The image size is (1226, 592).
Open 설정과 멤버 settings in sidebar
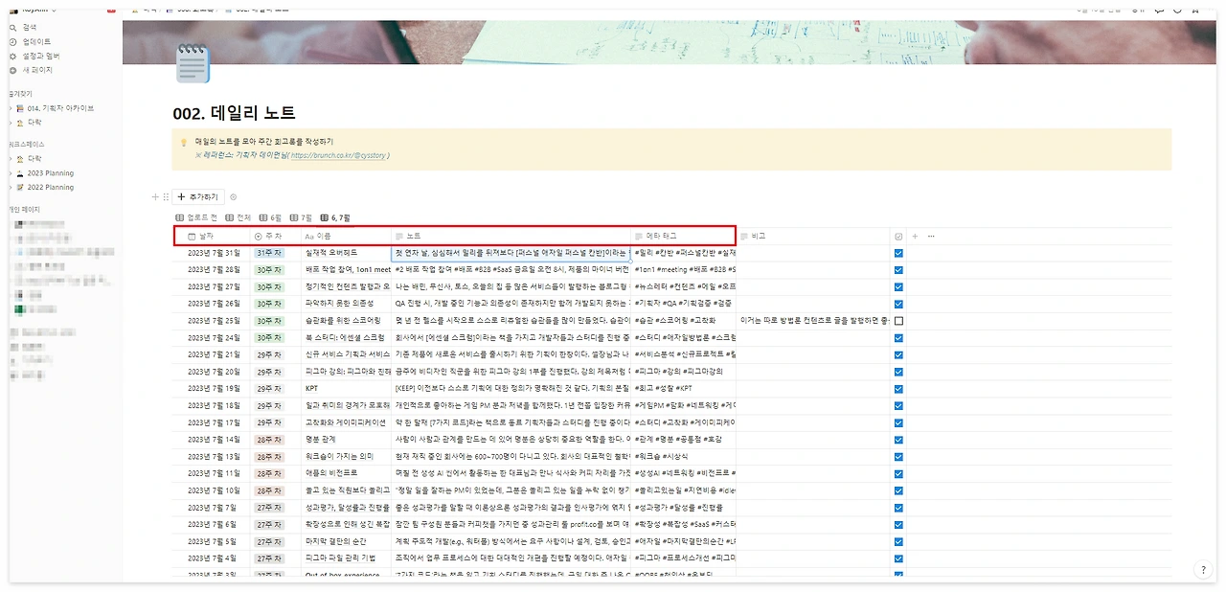[x=34, y=57]
